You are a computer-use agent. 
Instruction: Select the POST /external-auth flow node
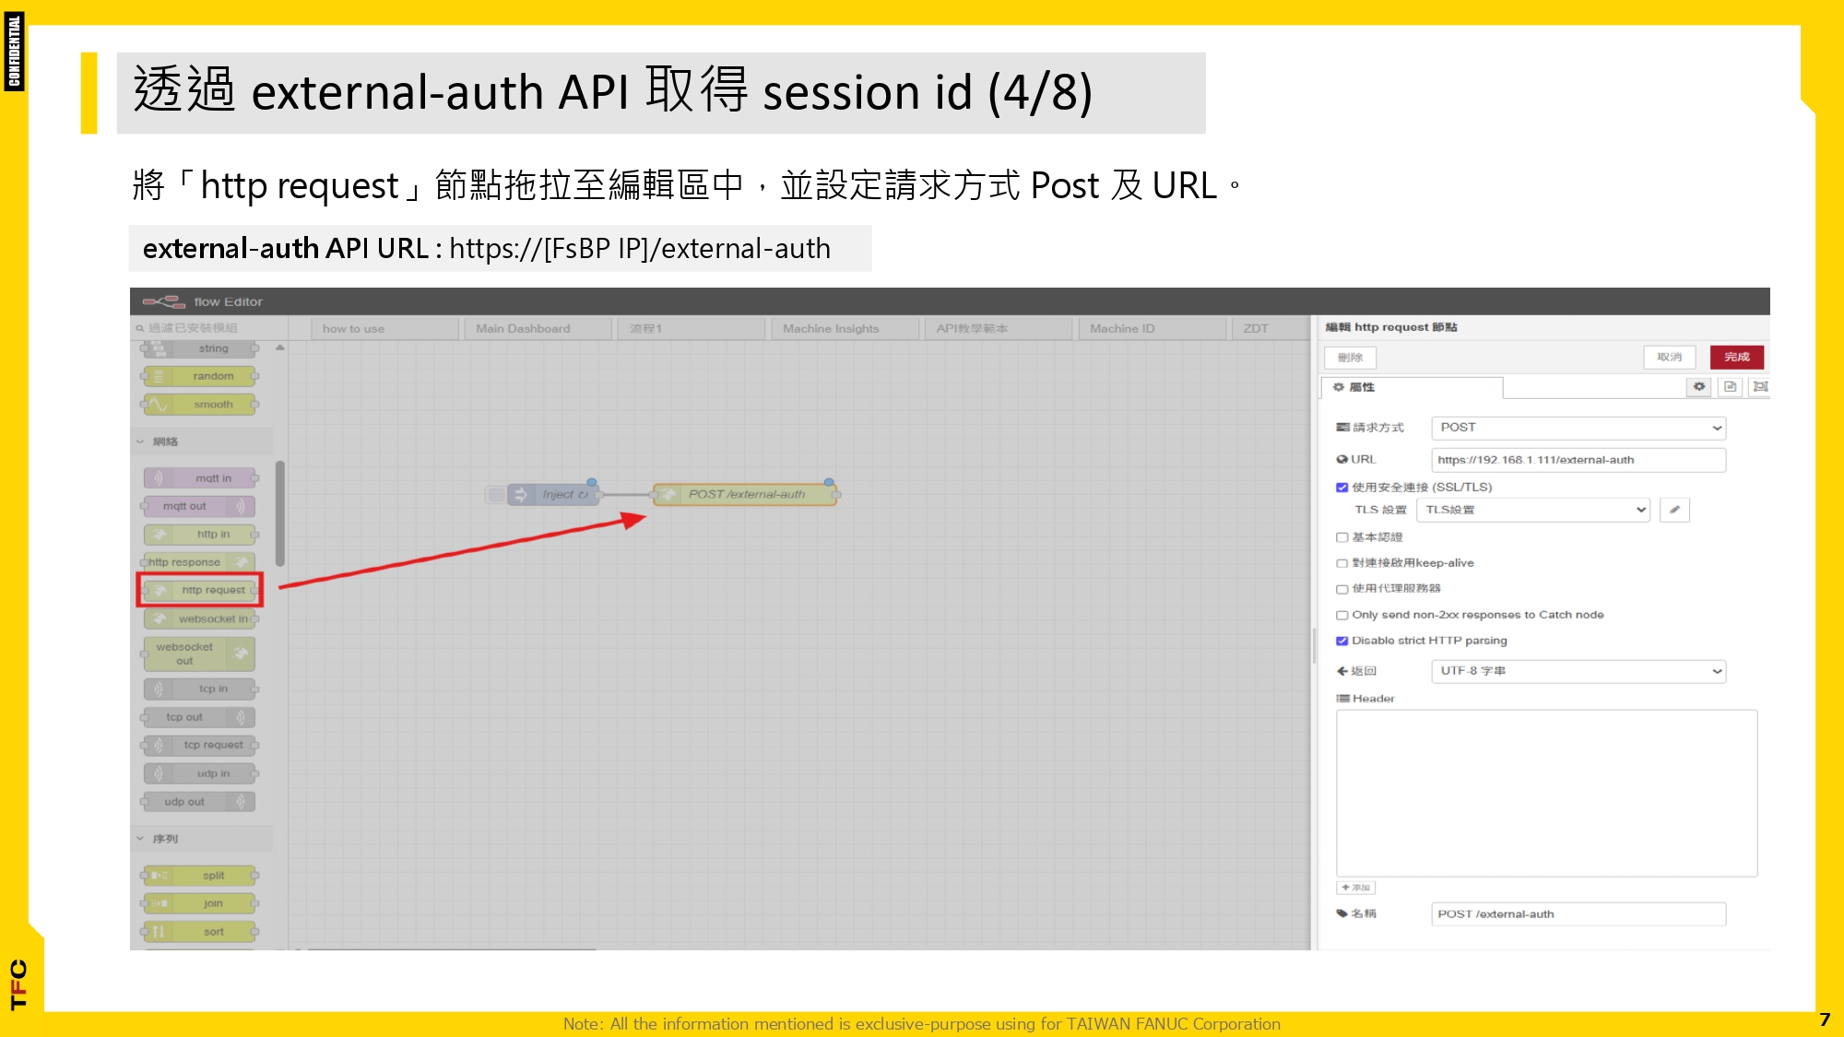tap(745, 495)
